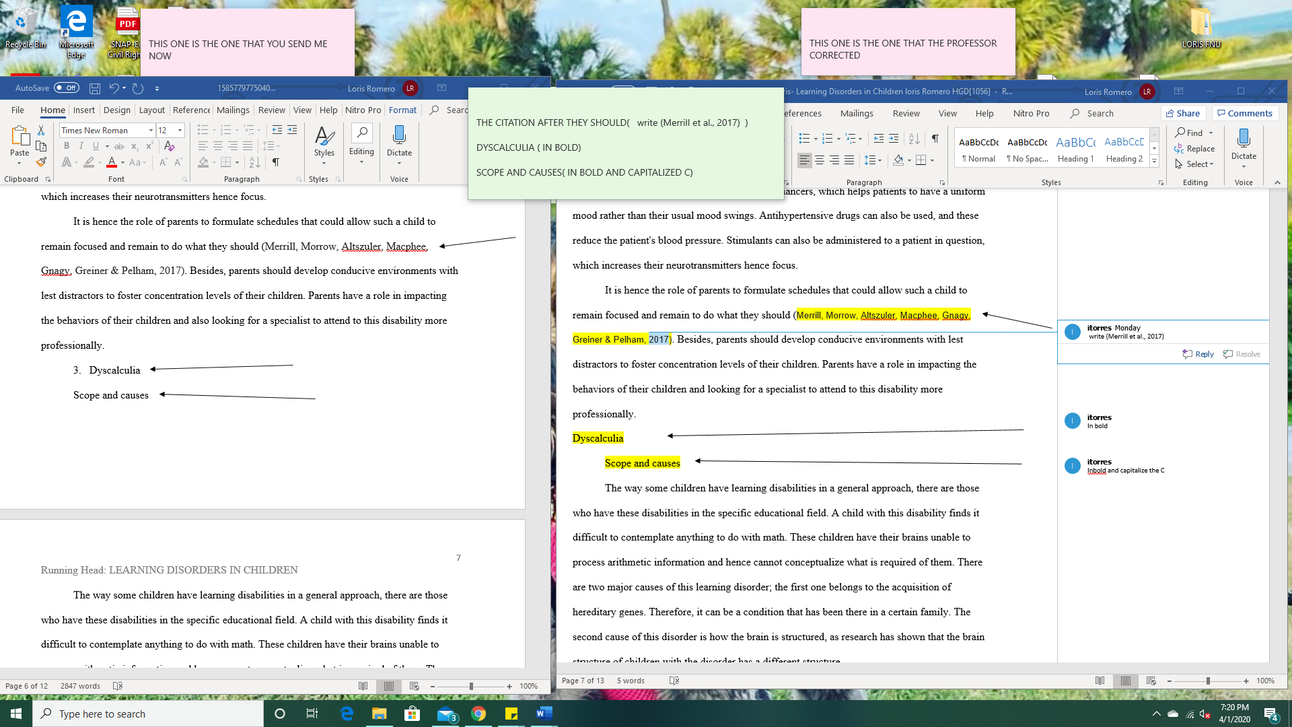Image resolution: width=1292 pixels, height=727 pixels.
Task: Align text right in the right Word window
Action: pos(834,160)
